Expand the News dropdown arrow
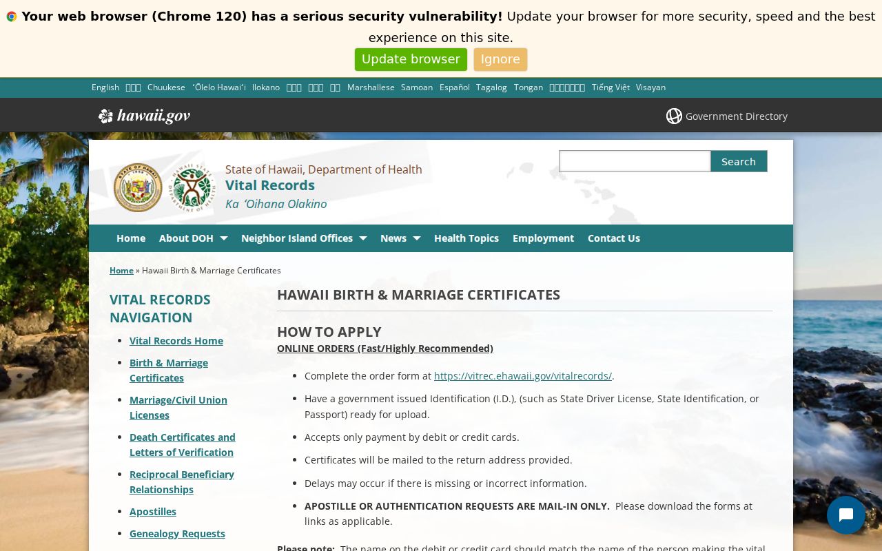 [x=416, y=238]
